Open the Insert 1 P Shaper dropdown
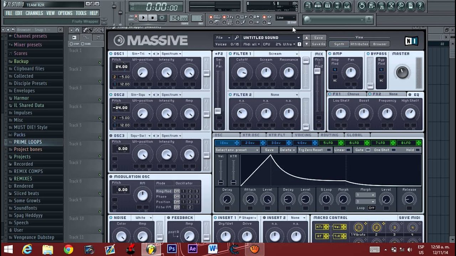The image size is (456, 256). click(248, 218)
